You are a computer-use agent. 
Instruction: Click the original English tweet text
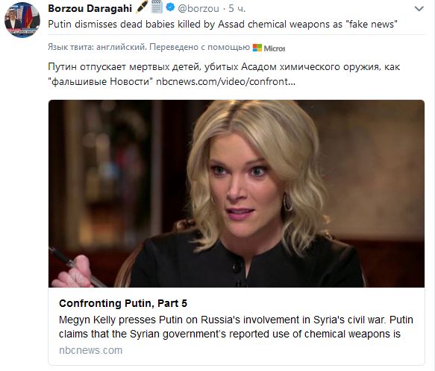[x=223, y=25]
